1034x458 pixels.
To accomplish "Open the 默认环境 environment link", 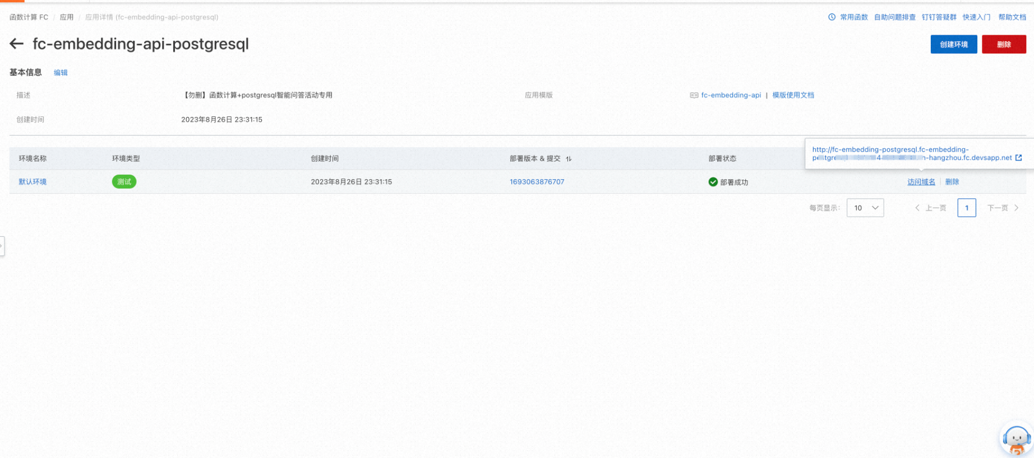I will pos(33,182).
